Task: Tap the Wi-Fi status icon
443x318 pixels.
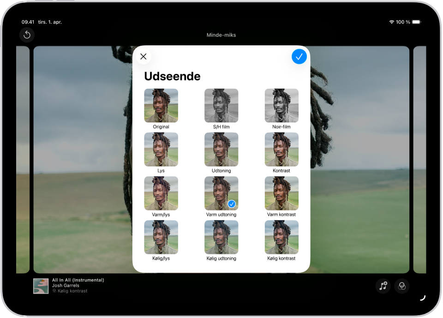Action: (392, 22)
